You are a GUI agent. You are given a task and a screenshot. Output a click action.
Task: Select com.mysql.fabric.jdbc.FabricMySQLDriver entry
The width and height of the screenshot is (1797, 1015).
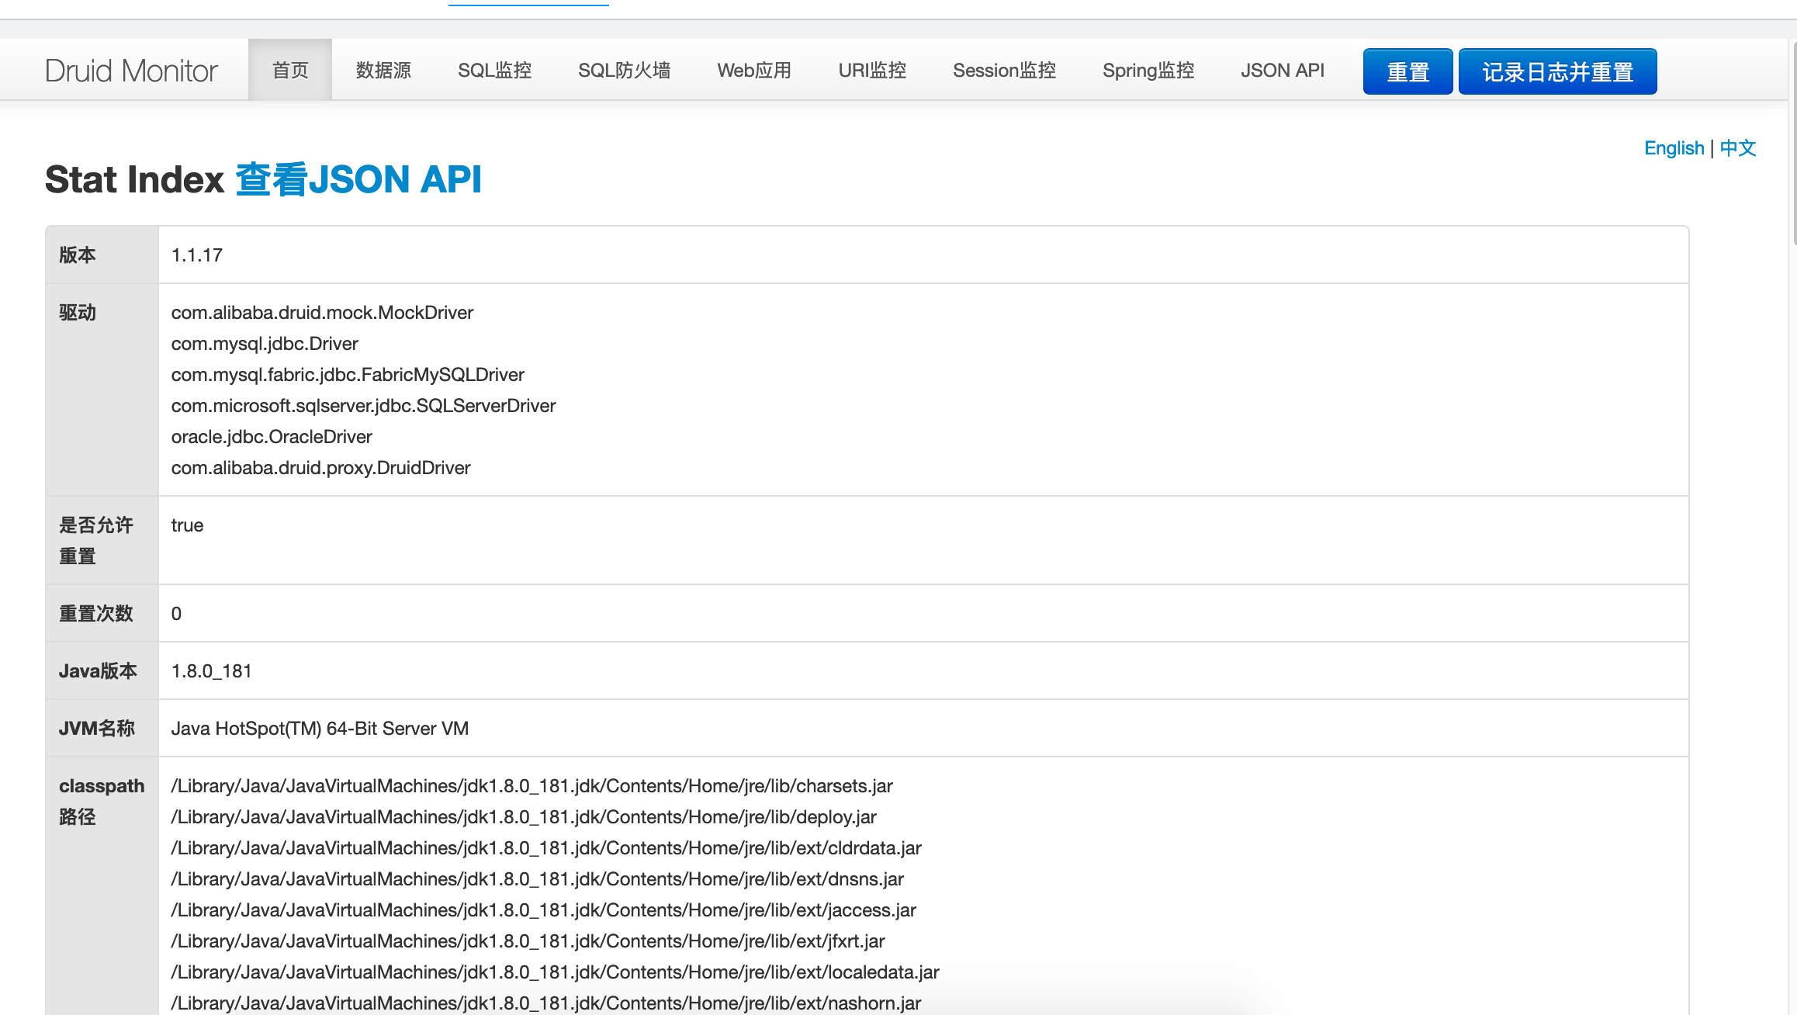pos(348,375)
